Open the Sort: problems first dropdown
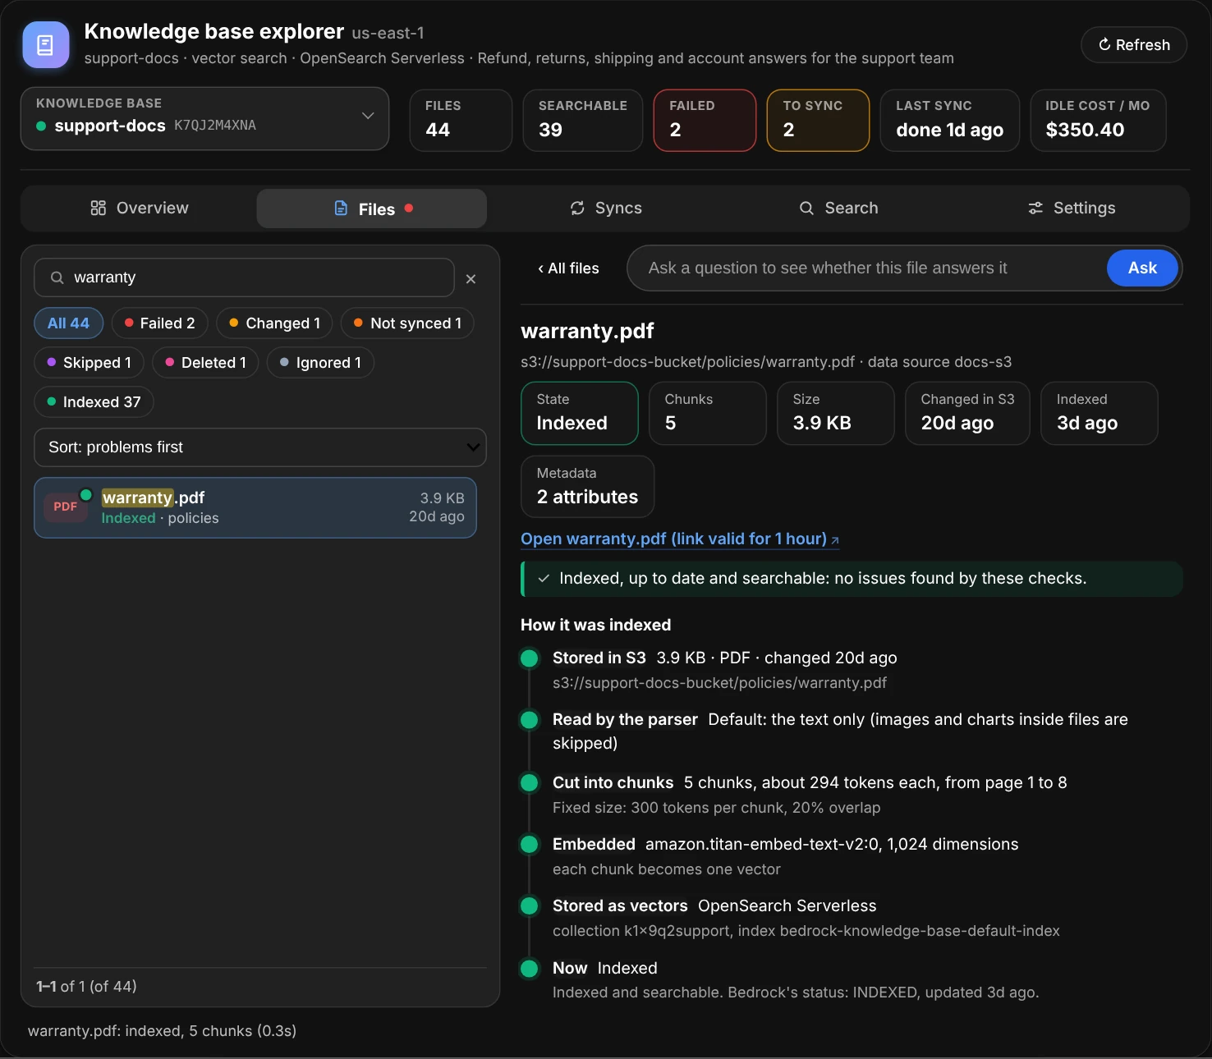This screenshot has height=1059, width=1212. [x=260, y=447]
